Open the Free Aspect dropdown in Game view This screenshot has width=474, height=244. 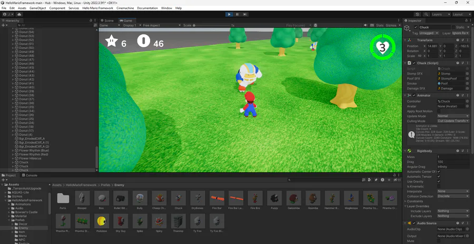162,25
